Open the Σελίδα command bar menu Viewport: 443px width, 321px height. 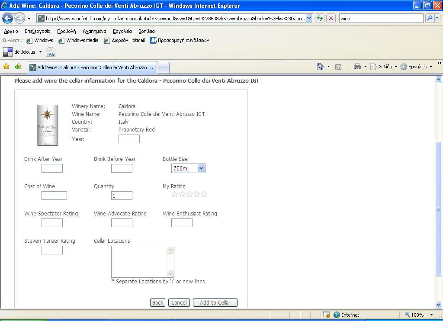point(384,67)
